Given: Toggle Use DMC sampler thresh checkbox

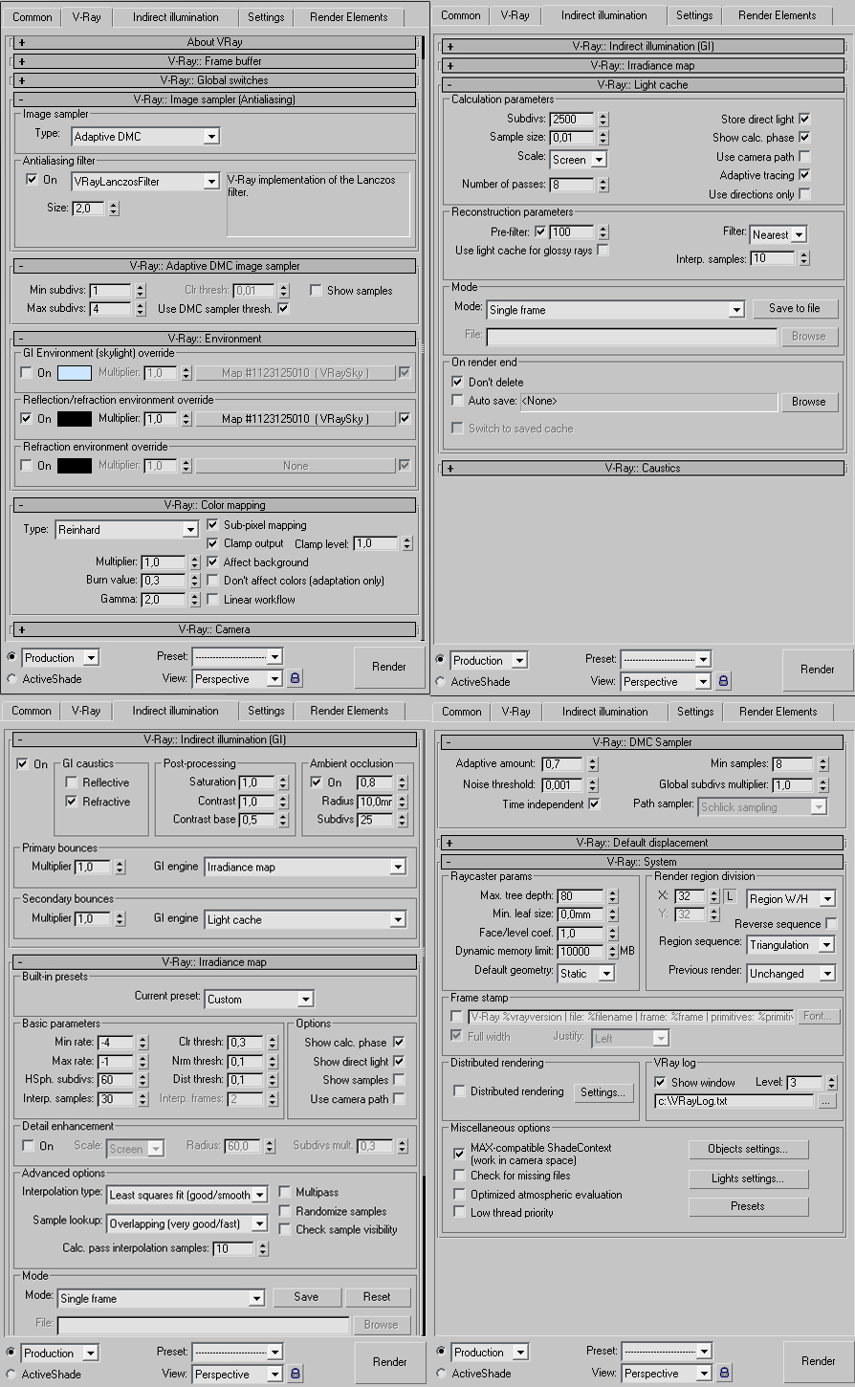Looking at the screenshot, I should tap(283, 309).
